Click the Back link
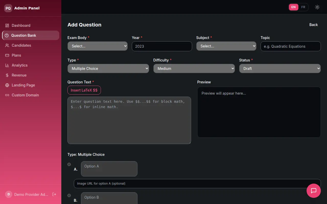Viewport: 327px width, 204px height. tap(313, 25)
